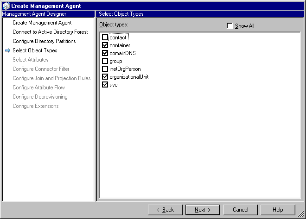
Task: Click the Select Attributes step
Action: coord(30,60)
